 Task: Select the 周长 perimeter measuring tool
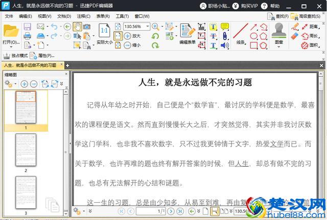(x=311, y=36)
